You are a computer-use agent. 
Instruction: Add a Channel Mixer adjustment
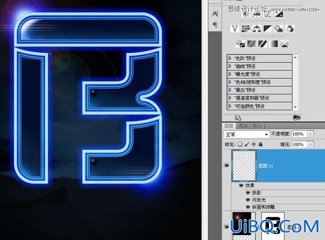click(290, 29)
